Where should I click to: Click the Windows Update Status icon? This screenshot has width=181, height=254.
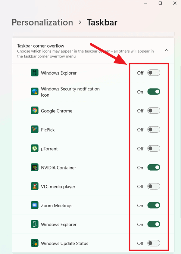(35, 243)
